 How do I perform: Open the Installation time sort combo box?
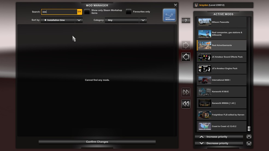pyautogui.click(x=58, y=20)
